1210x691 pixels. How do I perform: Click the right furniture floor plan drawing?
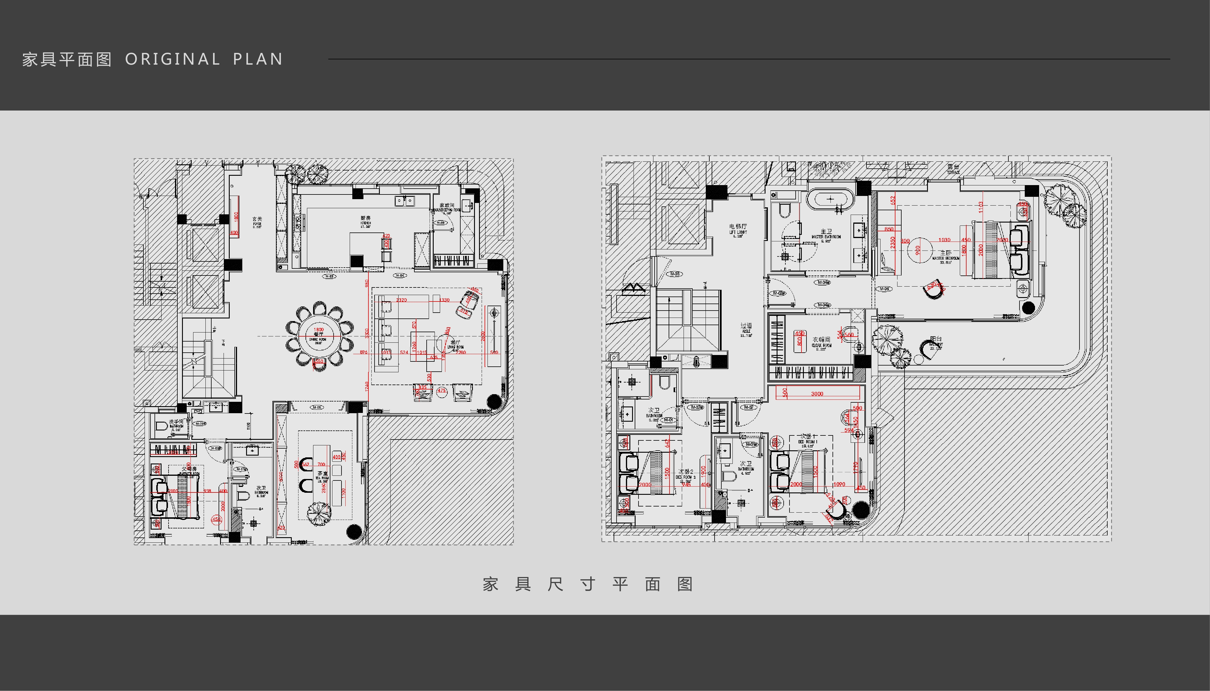click(857, 349)
